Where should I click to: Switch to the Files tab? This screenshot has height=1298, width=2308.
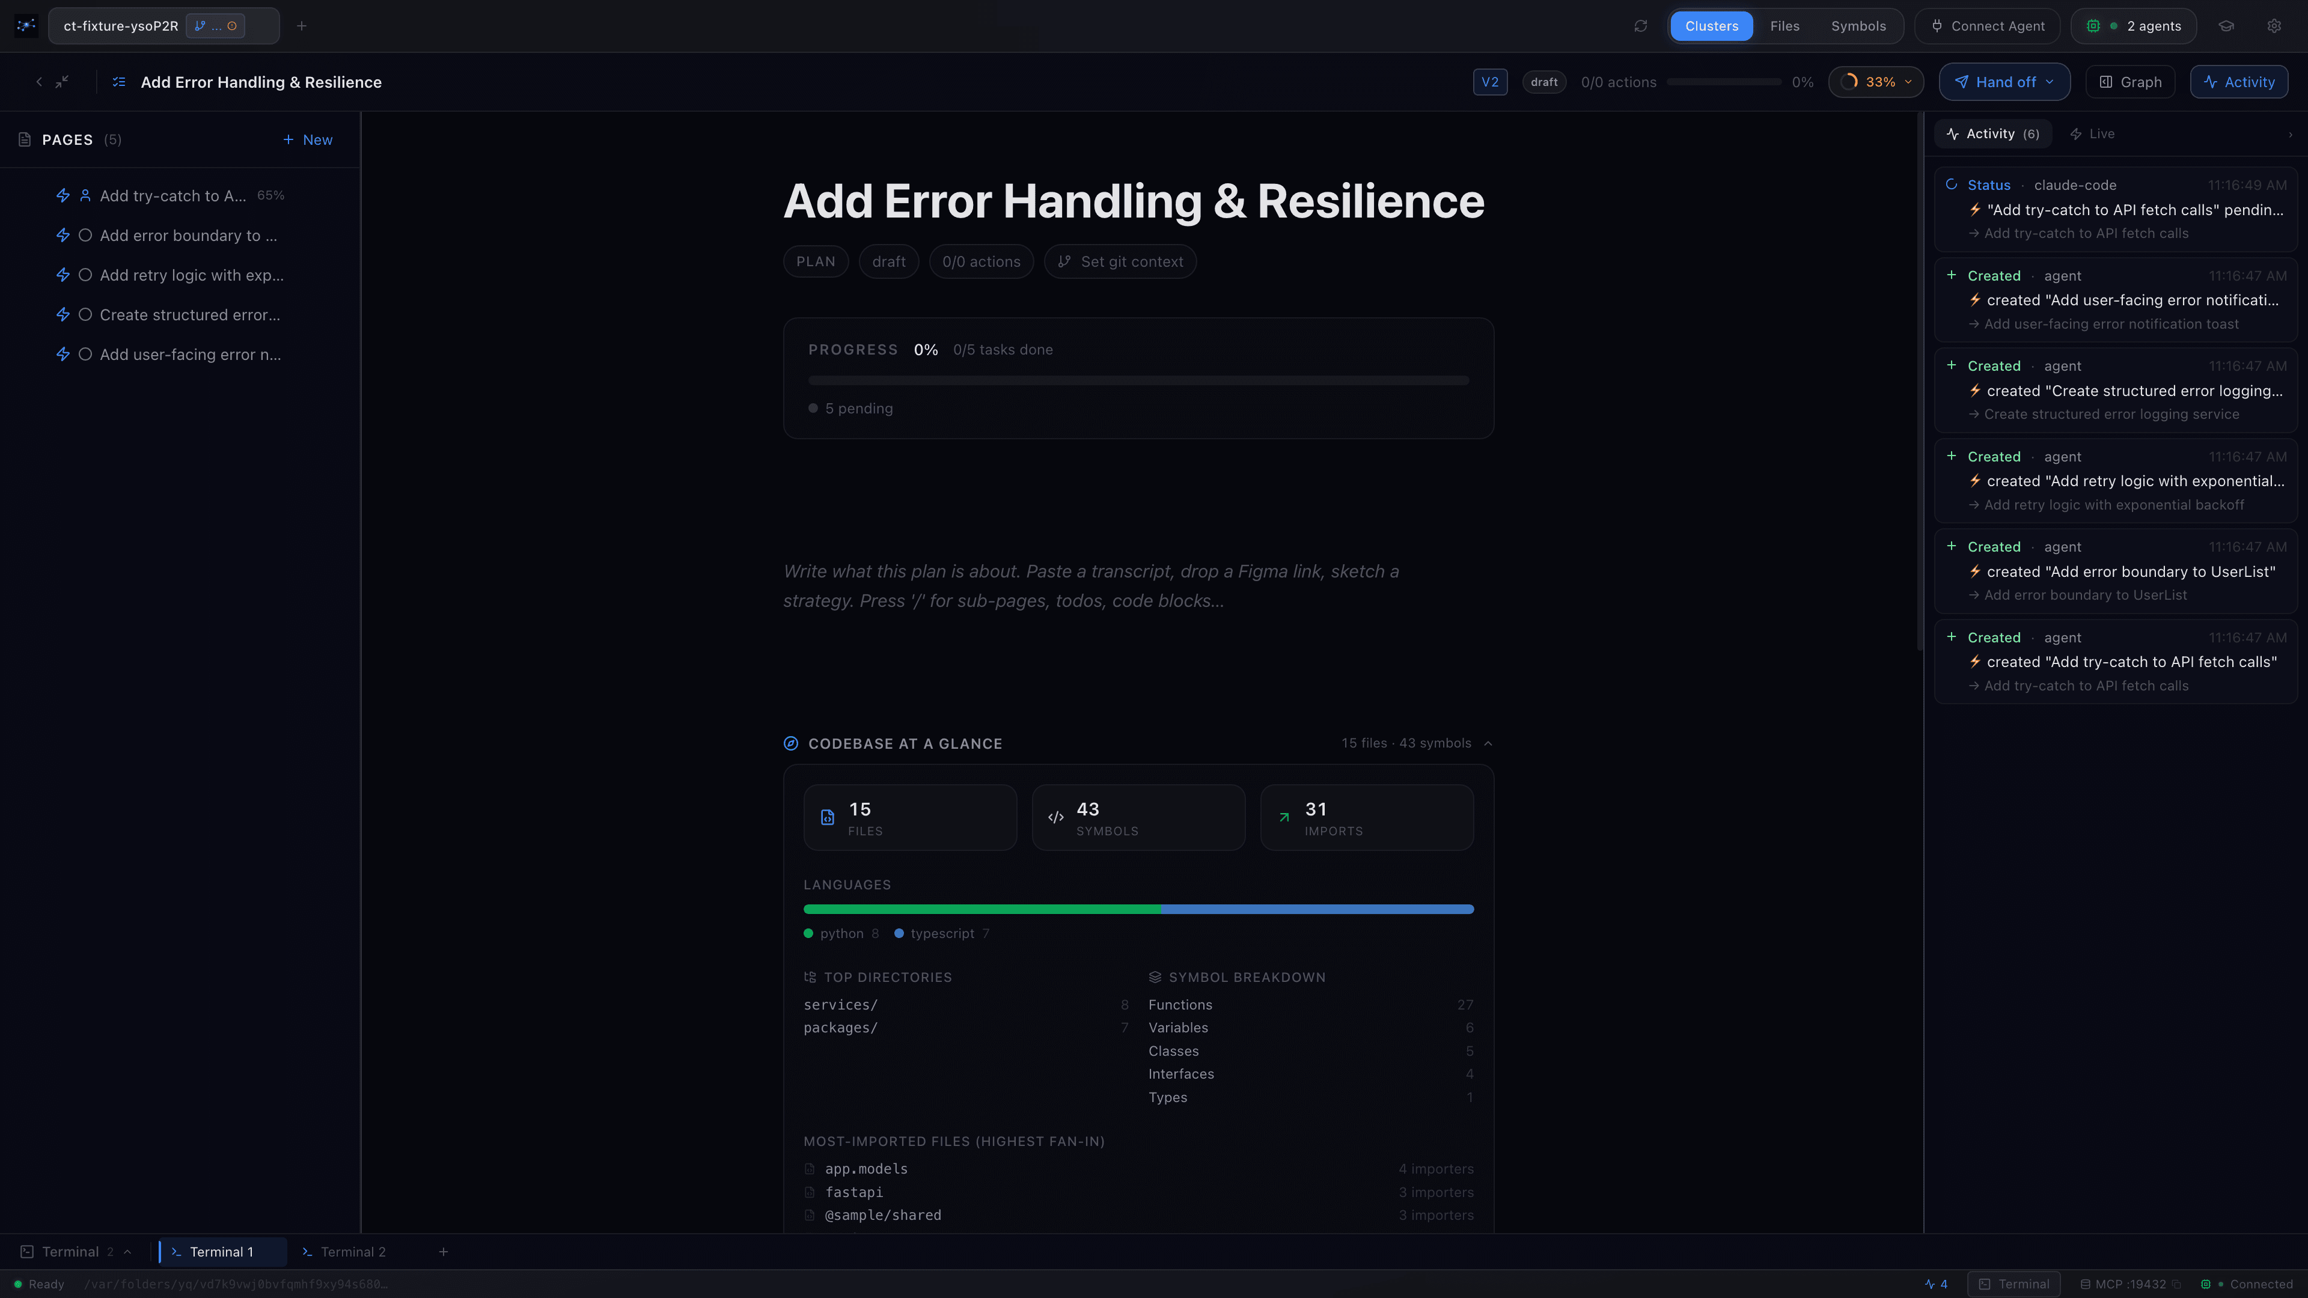(1784, 26)
